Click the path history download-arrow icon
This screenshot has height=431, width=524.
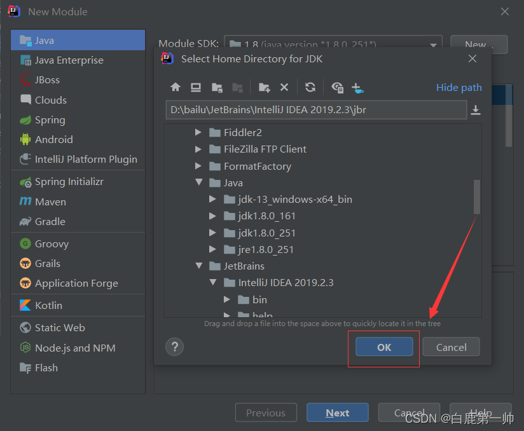pos(476,110)
